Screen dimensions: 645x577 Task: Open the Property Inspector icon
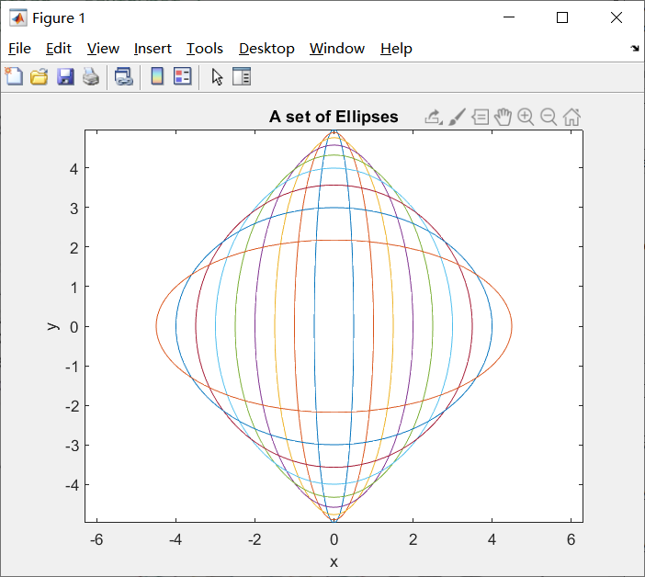242,76
